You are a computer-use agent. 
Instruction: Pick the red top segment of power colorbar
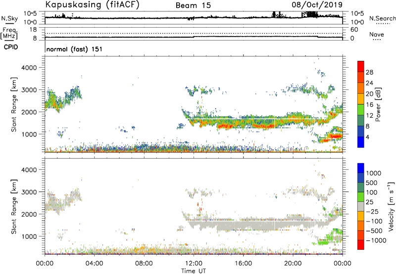coord(361,67)
